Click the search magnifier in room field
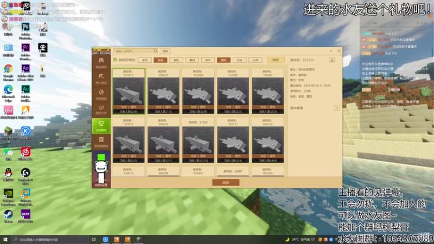 point(156,51)
